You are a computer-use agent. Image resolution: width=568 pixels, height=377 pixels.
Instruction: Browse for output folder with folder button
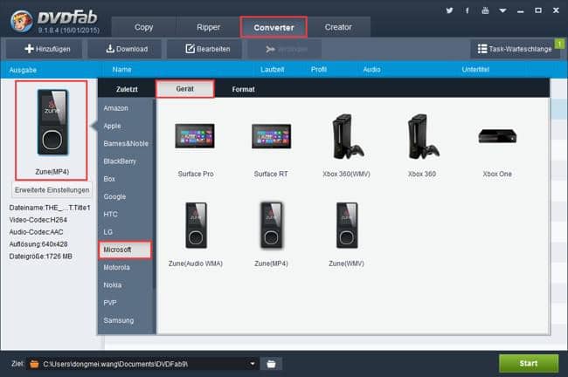[271, 364]
